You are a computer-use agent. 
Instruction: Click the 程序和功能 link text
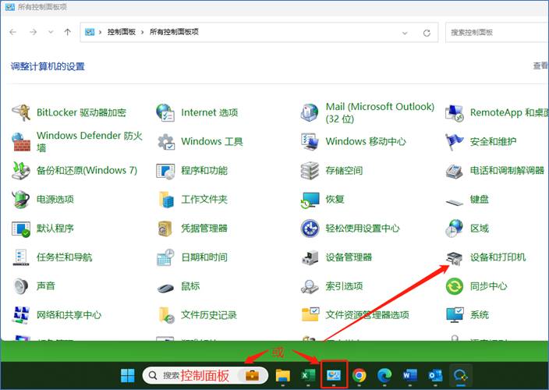204,171
